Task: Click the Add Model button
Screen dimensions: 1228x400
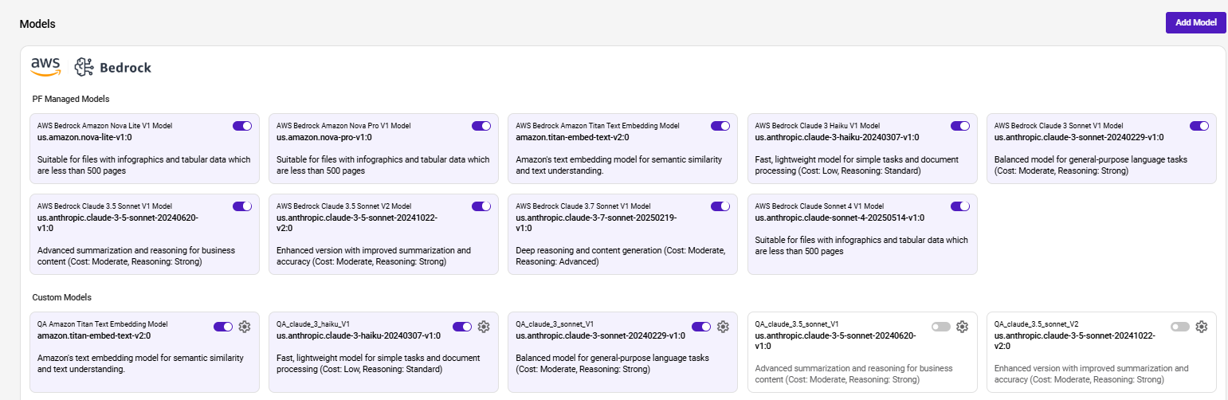Action: click(1195, 22)
